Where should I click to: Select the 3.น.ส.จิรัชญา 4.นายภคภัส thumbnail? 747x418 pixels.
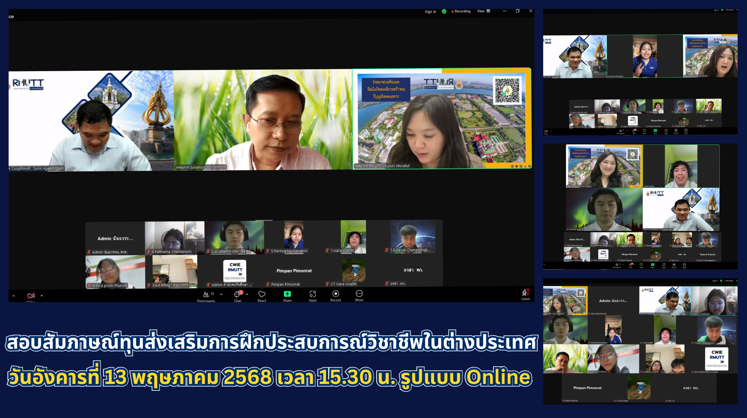click(x=175, y=271)
